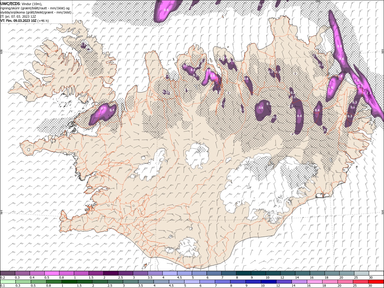
Task: Choose the rain legend swatch starting at 8
Action: pos(238,282)
